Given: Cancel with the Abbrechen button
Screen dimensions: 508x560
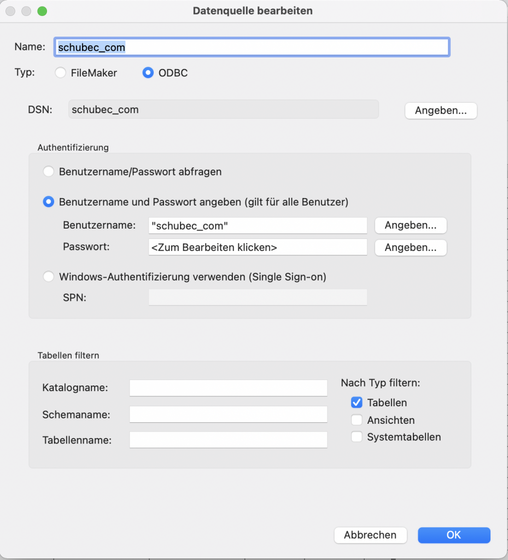Looking at the screenshot, I should click(370, 535).
